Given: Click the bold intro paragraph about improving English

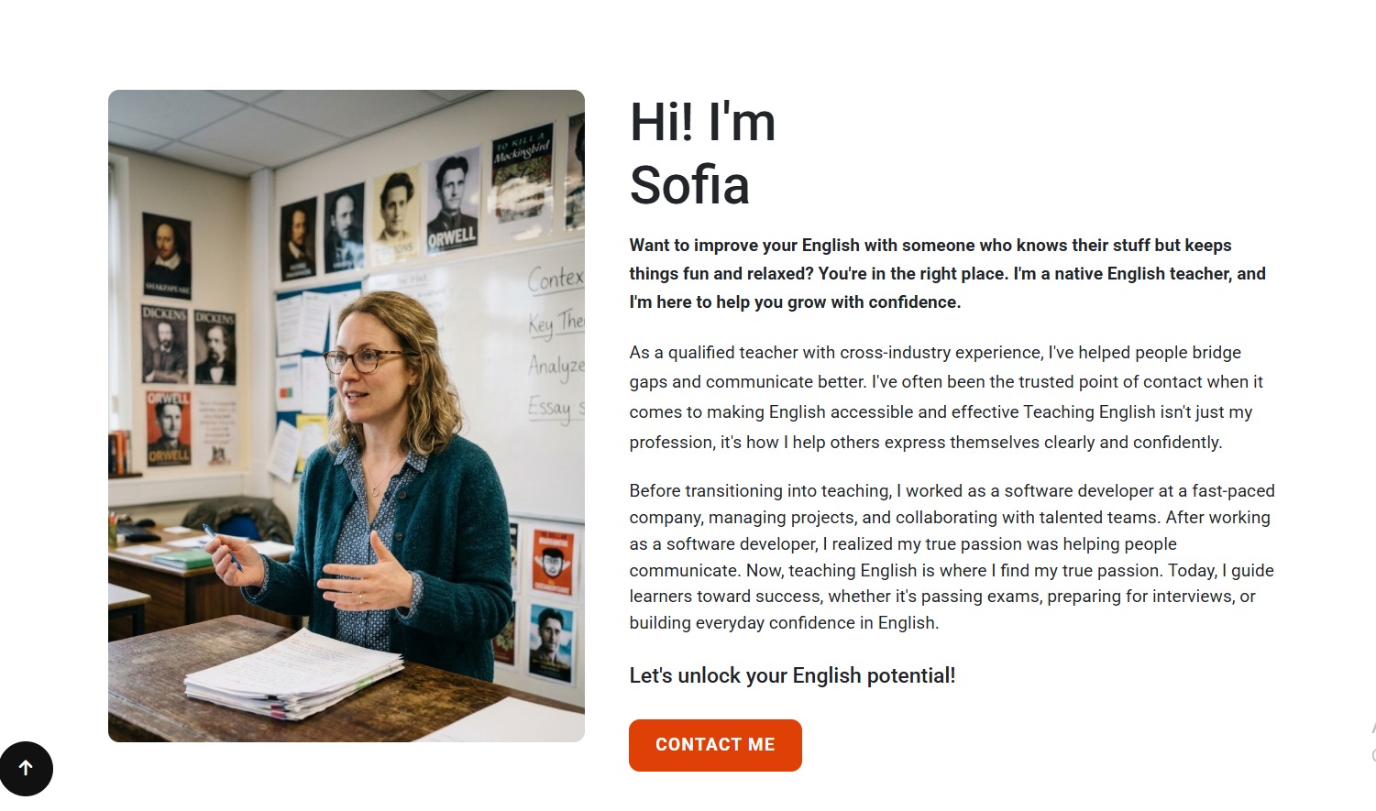Looking at the screenshot, I should click(948, 274).
